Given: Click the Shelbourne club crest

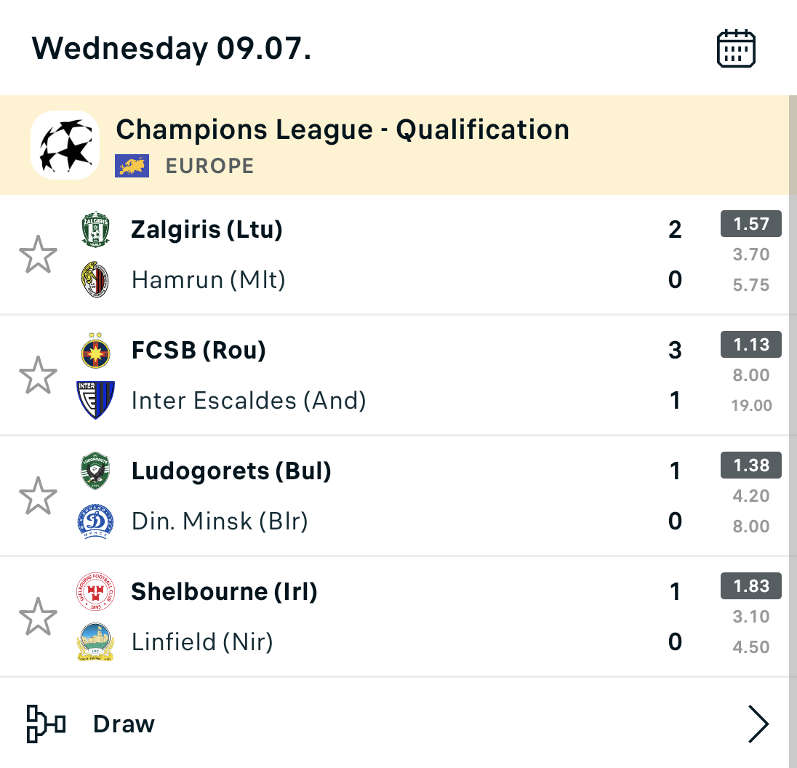Looking at the screenshot, I should (95, 592).
